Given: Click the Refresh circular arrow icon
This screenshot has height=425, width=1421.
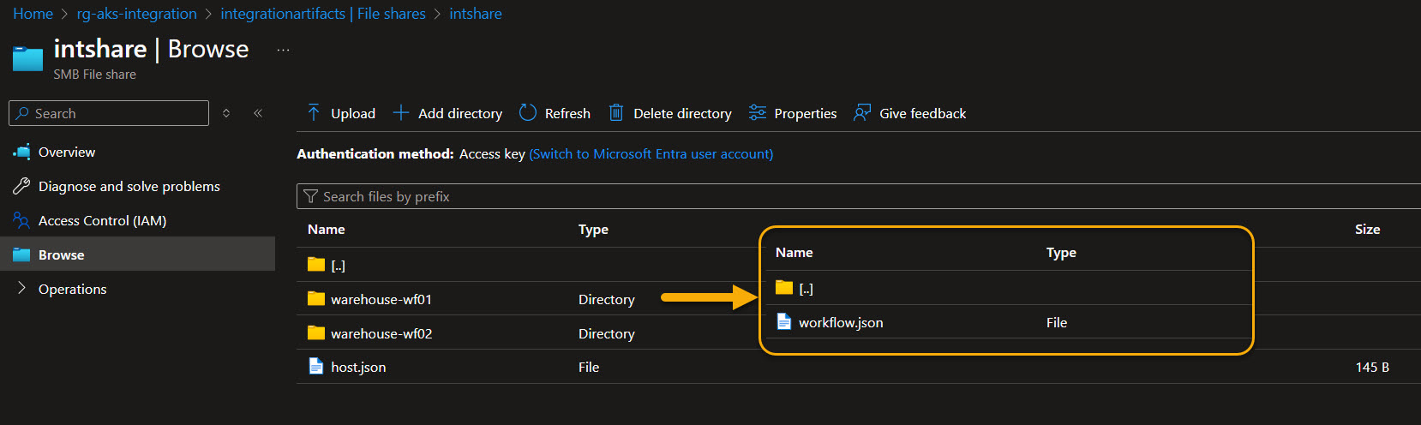Looking at the screenshot, I should tap(528, 113).
